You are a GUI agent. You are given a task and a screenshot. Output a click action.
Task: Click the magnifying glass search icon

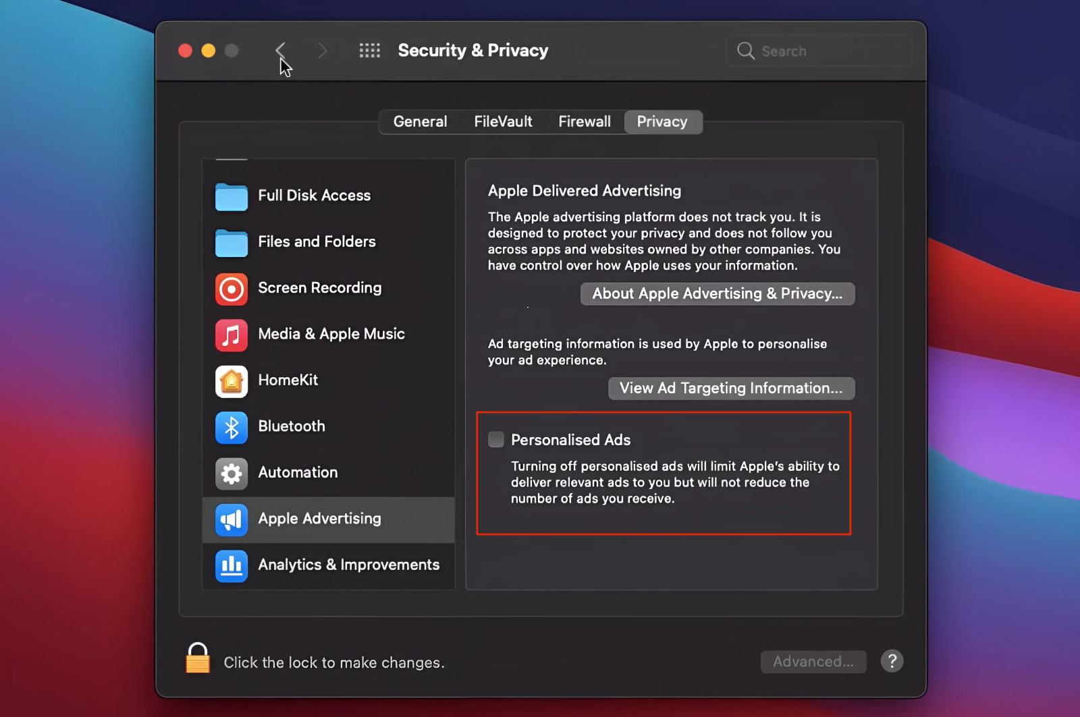745,51
